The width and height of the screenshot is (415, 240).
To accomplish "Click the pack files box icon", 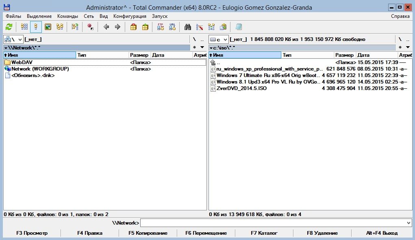I will (x=133, y=27).
